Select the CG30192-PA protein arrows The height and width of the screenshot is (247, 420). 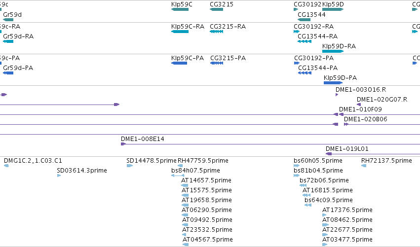(297, 63)
